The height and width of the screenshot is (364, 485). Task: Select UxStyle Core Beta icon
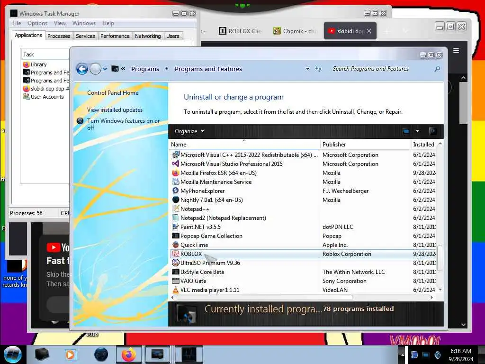(x=175, y=272)
